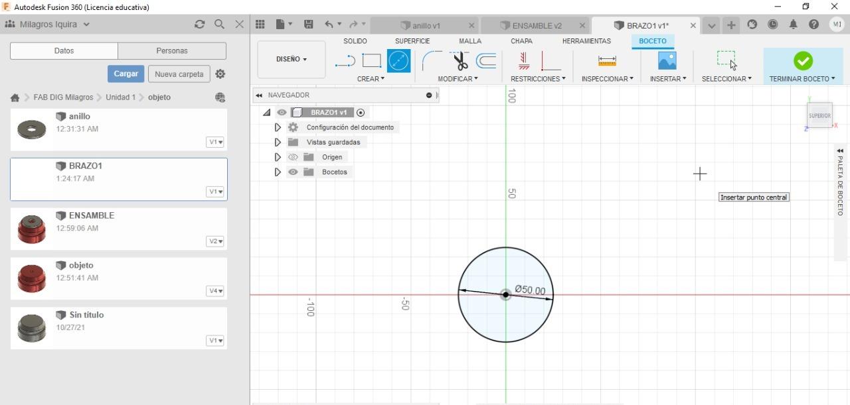
Task: Apply the Horizontal/Vertical constraint icon
Action: coord(551,61)
